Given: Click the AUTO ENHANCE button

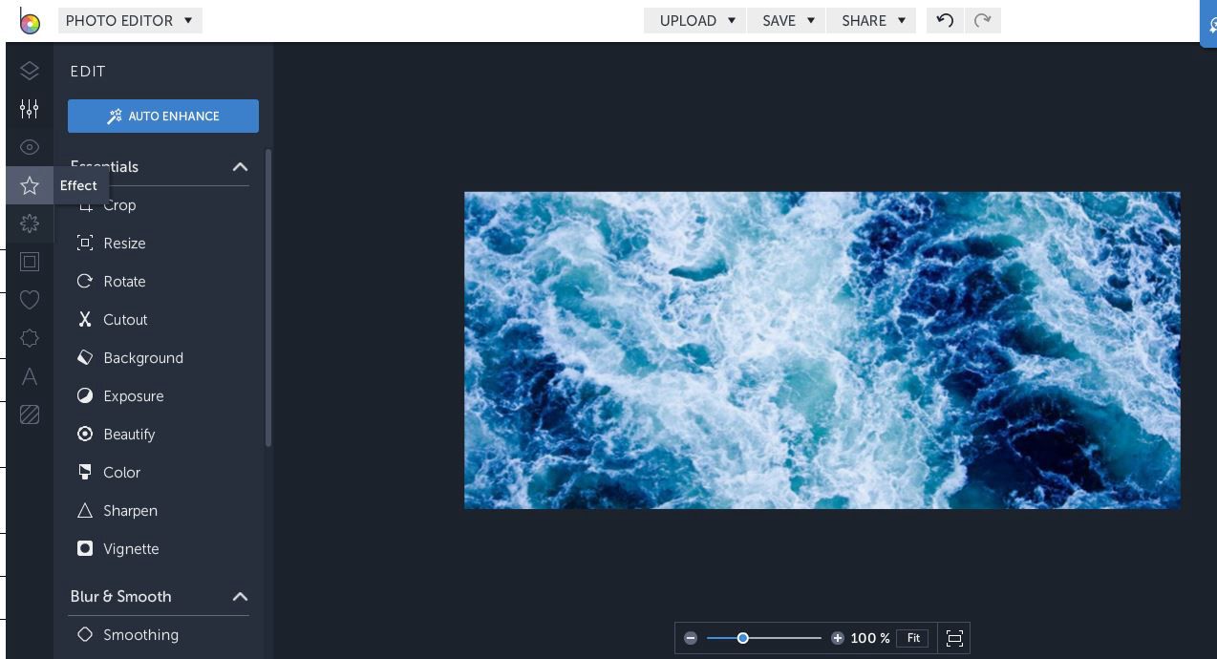Looking at the screenshot, I should coord(163,116).
